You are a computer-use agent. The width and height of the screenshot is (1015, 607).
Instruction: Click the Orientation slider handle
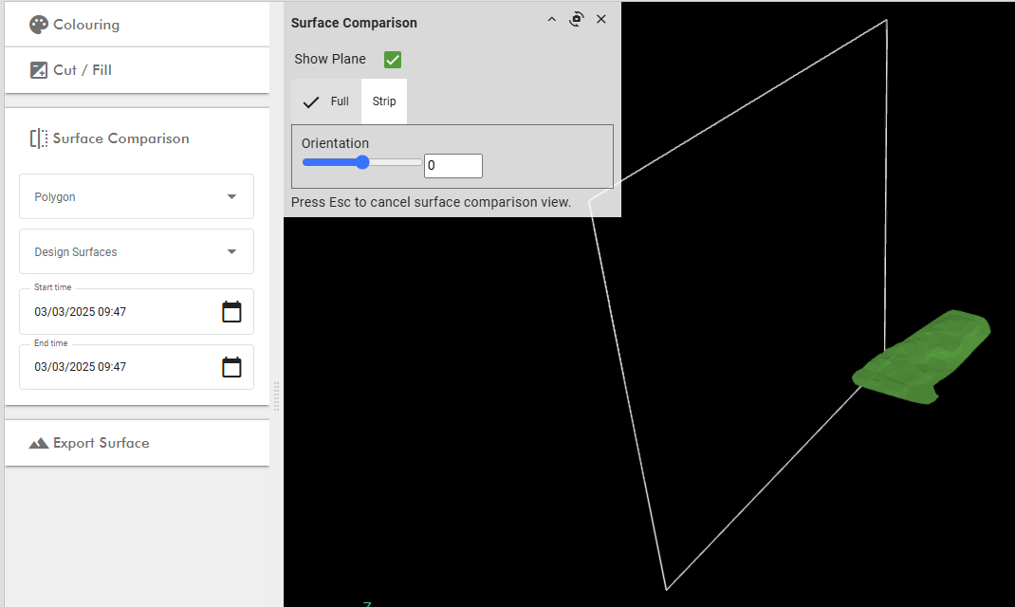coord(362,162)
